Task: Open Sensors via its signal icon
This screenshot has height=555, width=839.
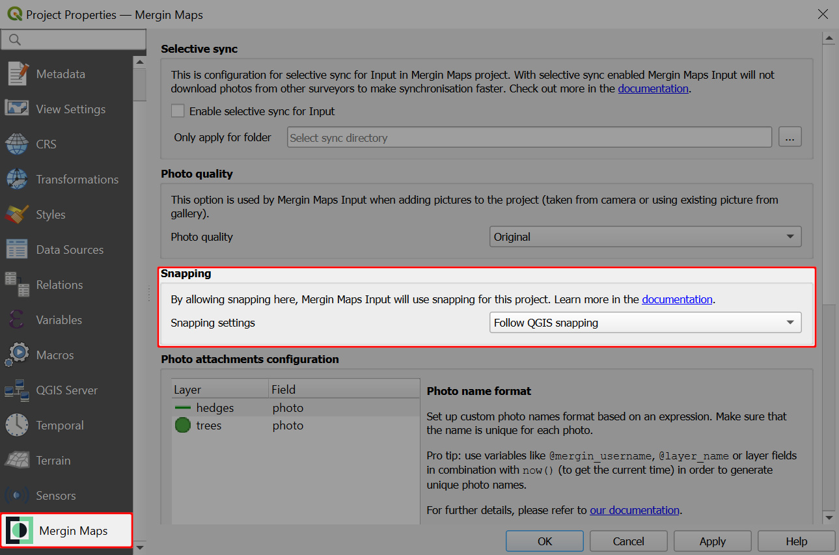Action: point(18,495)
